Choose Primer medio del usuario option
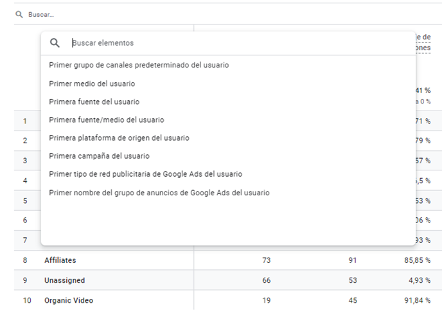 click(92, 84)
